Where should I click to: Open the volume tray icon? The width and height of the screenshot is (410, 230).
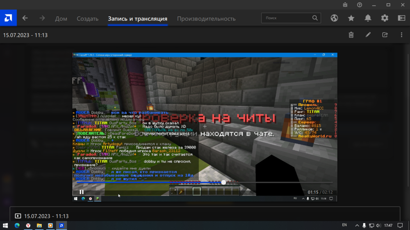(378, 225)
